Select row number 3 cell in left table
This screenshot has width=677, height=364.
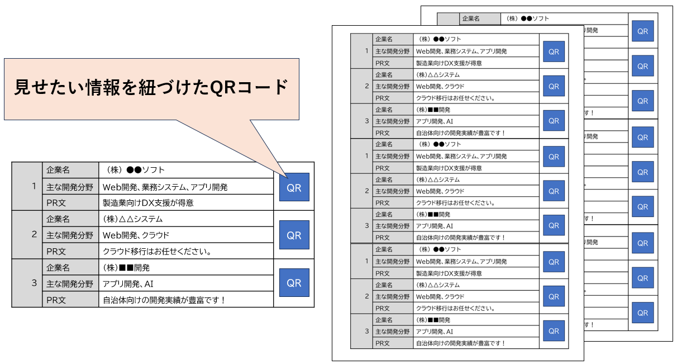click(x=27, y=282)
